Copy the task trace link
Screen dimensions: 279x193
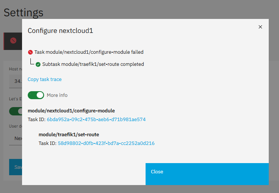coord(44,79)
